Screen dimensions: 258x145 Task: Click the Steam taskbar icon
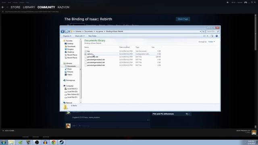[x=62, y=142]
